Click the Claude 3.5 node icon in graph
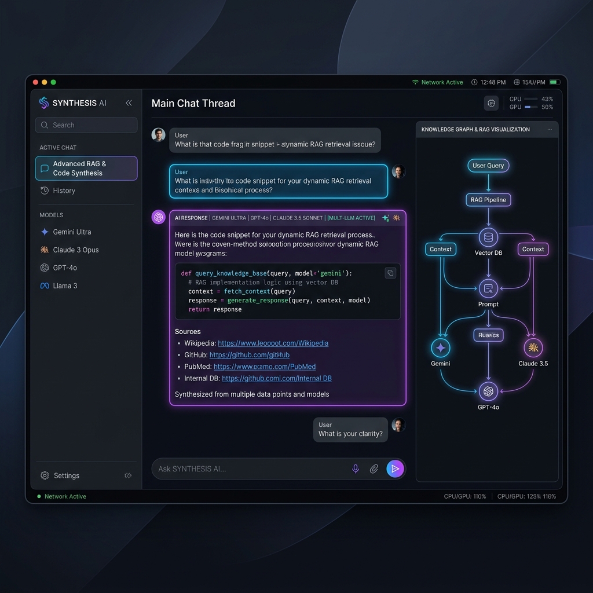The height and width of the screenshot is (593, 593). click(x=533, y=348)
